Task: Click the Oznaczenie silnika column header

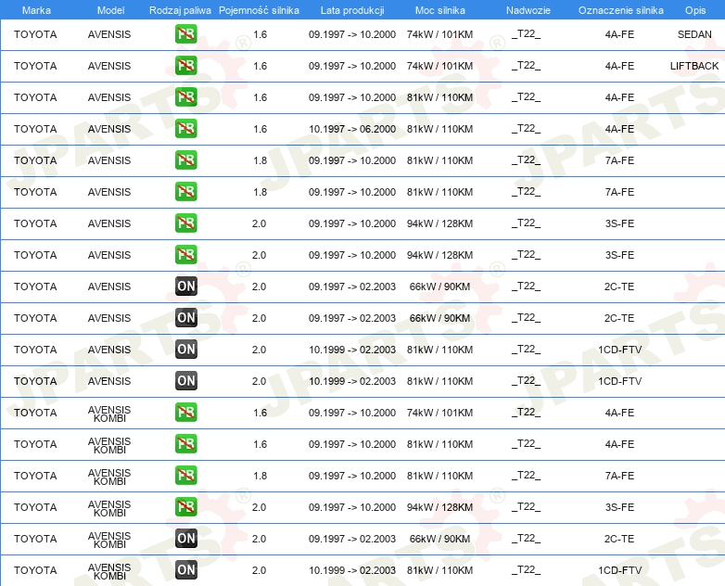Action: coord(620,10)
